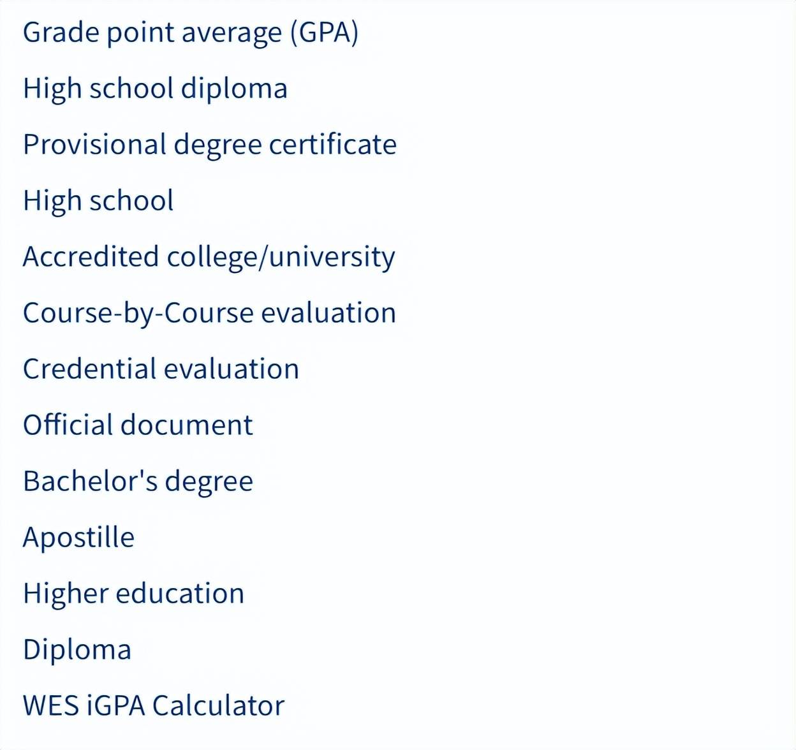Screen dimensions: 796x750
Task: Launch the iGPA Calculator from the list
Action: pos(154,706)
